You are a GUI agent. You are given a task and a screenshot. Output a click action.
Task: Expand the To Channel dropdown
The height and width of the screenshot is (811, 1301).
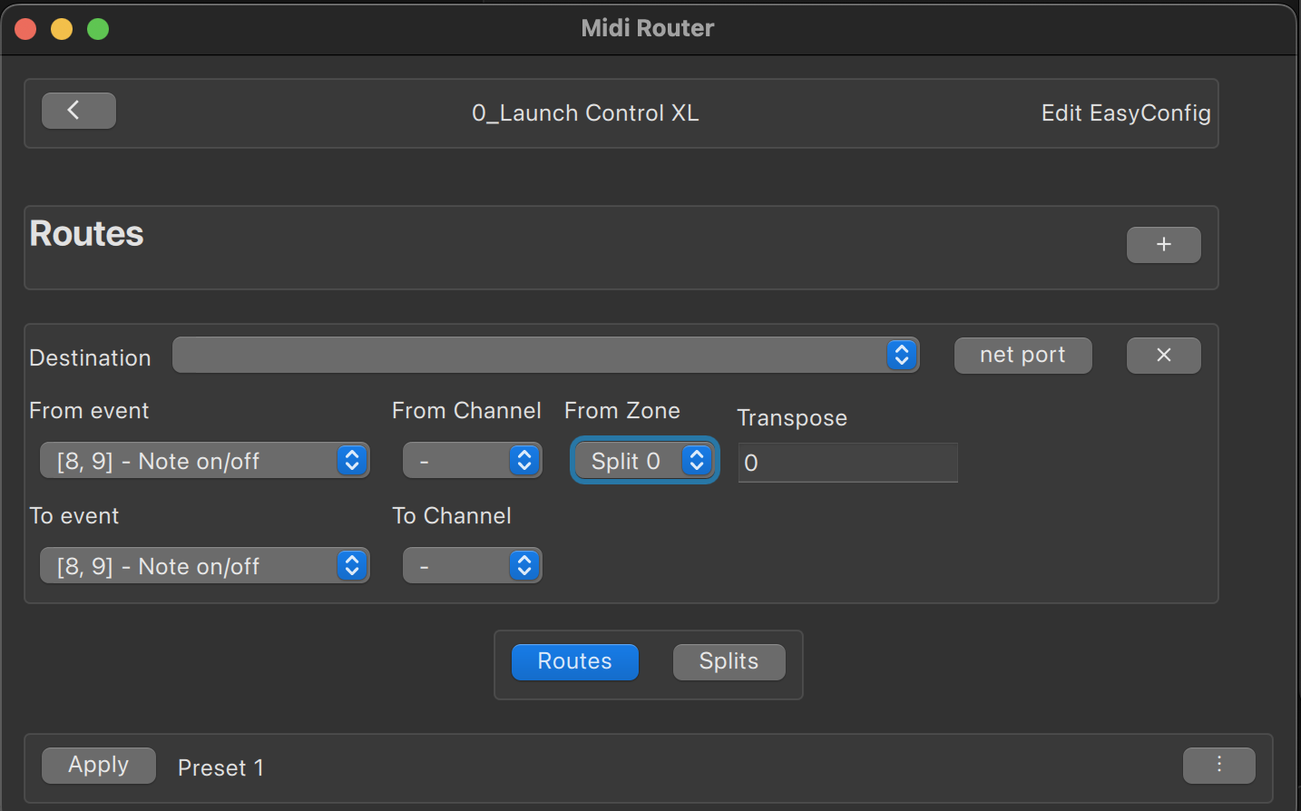click(472, 566)
